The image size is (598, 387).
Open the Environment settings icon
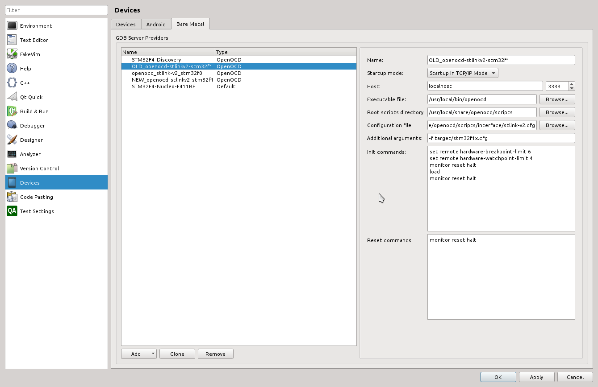point(12,26)
